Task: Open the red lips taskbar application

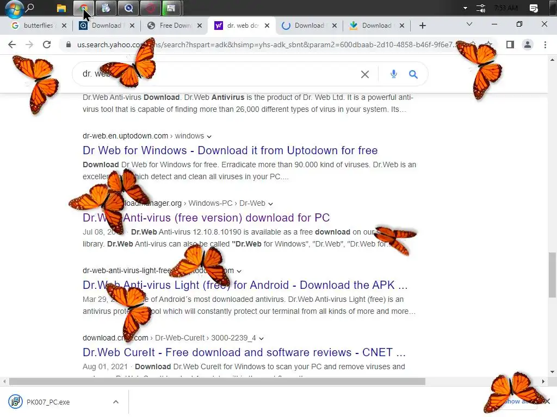Action: point(150,8)
